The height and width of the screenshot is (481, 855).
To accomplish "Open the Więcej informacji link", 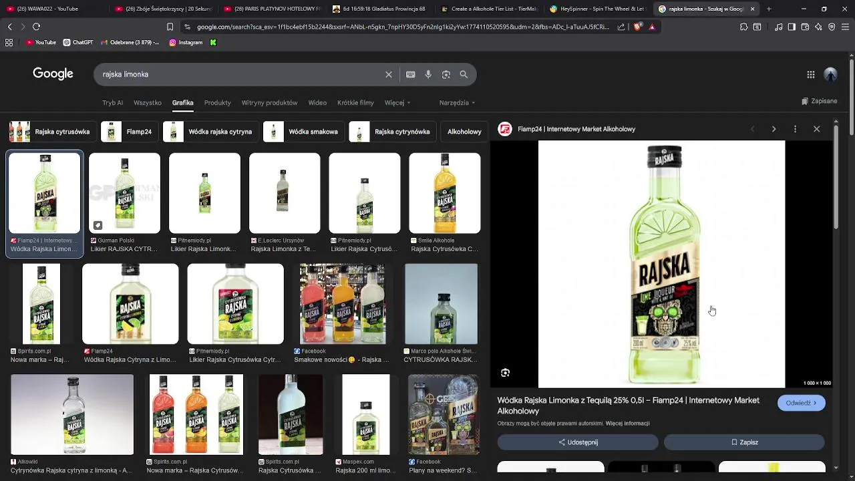I will 627,424.
